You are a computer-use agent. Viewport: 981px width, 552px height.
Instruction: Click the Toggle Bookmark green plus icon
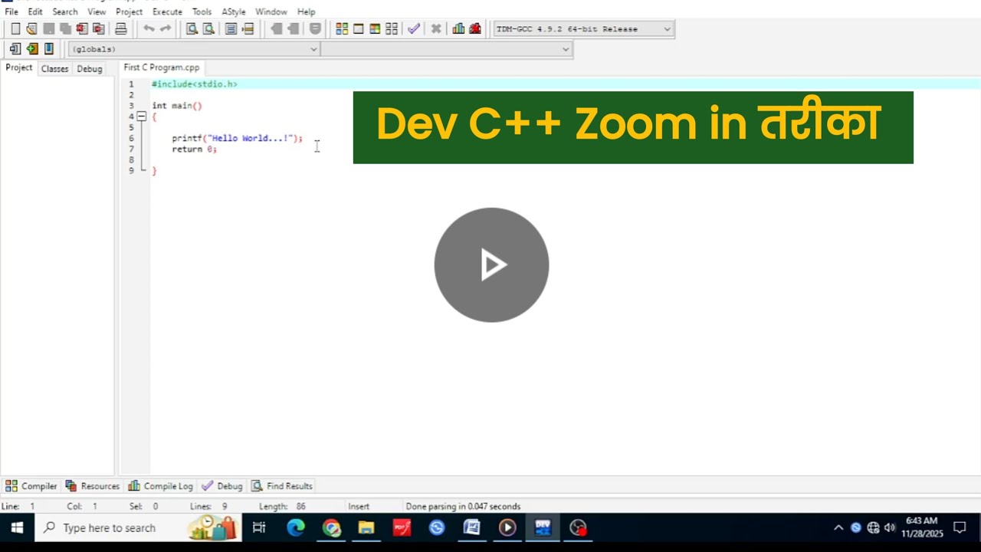pyautogui.click(x=31, y=49)
